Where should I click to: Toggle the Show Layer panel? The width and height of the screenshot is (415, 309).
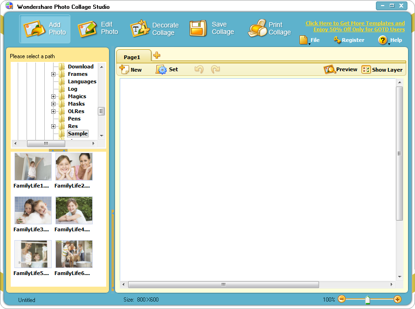click(x=382, y=69)
